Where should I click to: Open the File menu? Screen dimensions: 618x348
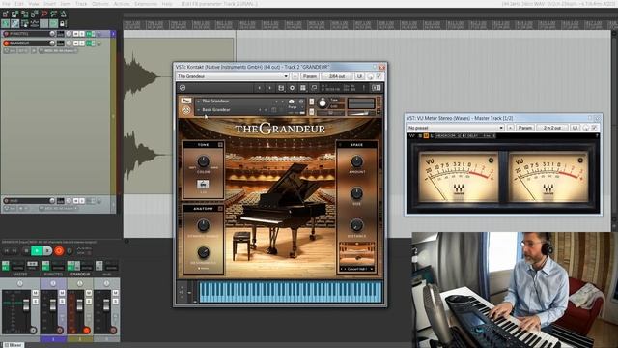tap(6, 4)
